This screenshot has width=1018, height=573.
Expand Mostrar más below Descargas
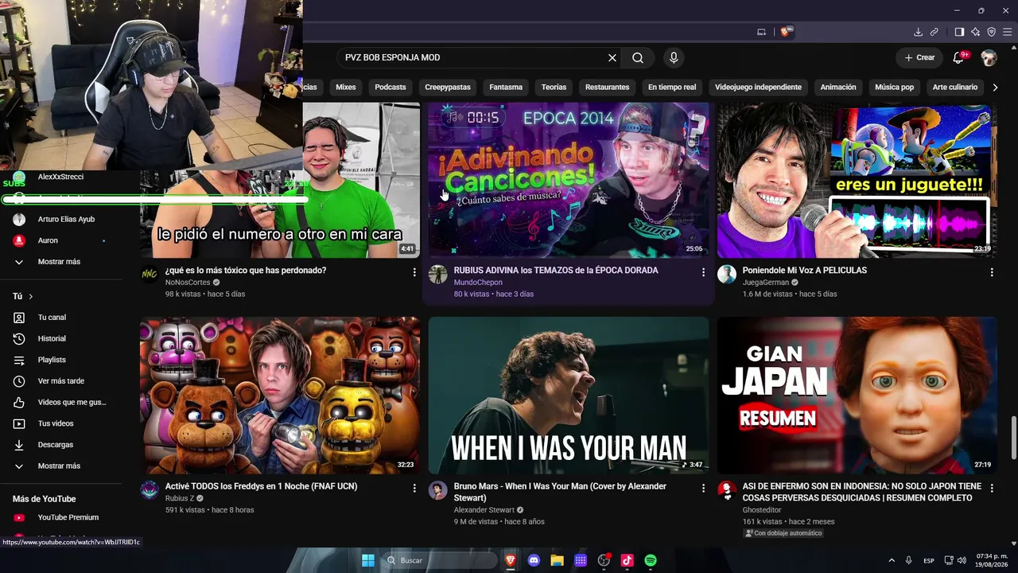[60, 466]
